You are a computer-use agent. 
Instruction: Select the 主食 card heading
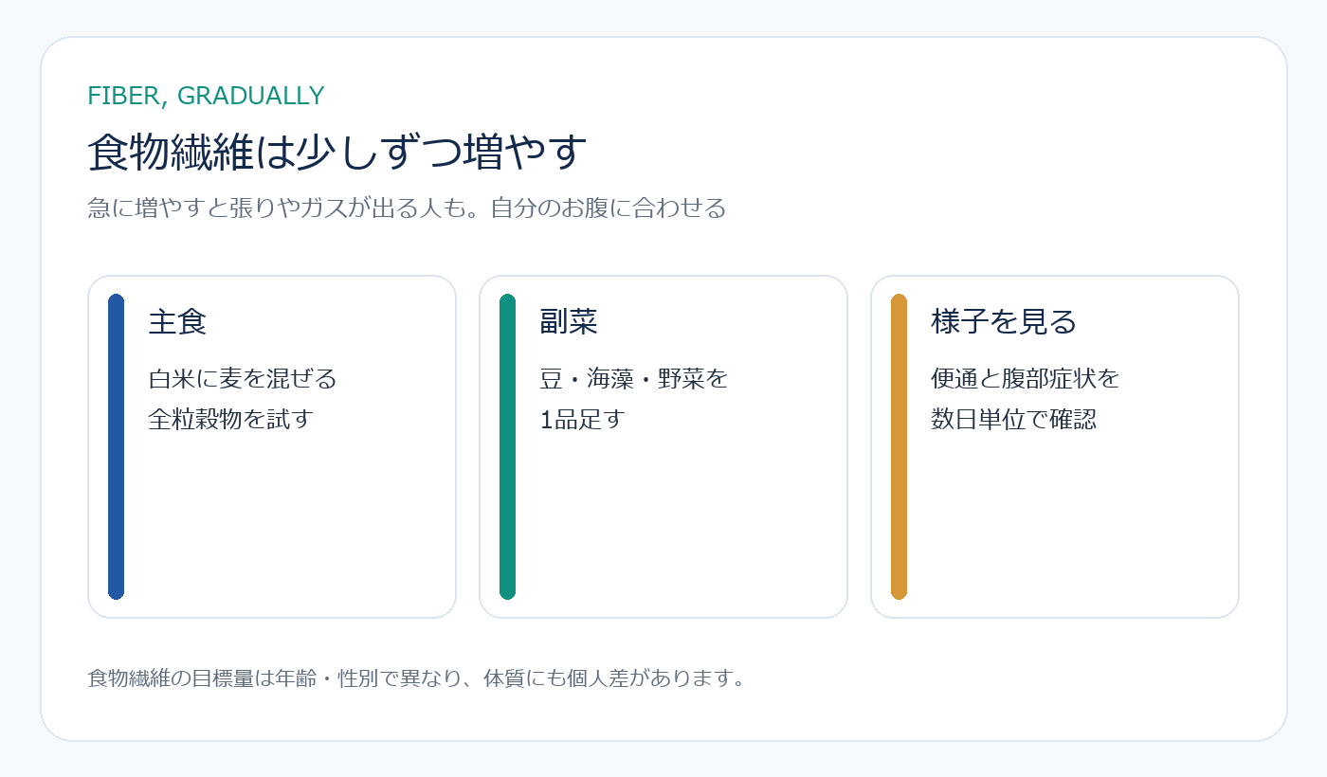click(x=177, y=322)
